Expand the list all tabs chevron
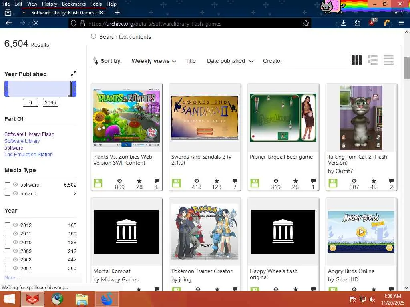 click(x=396, y=12)
